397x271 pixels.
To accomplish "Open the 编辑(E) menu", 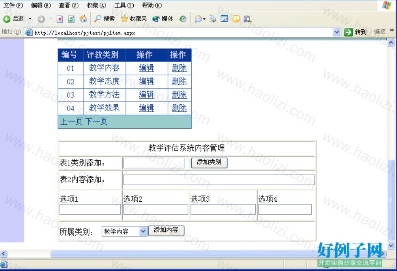I will coord(41,5).
